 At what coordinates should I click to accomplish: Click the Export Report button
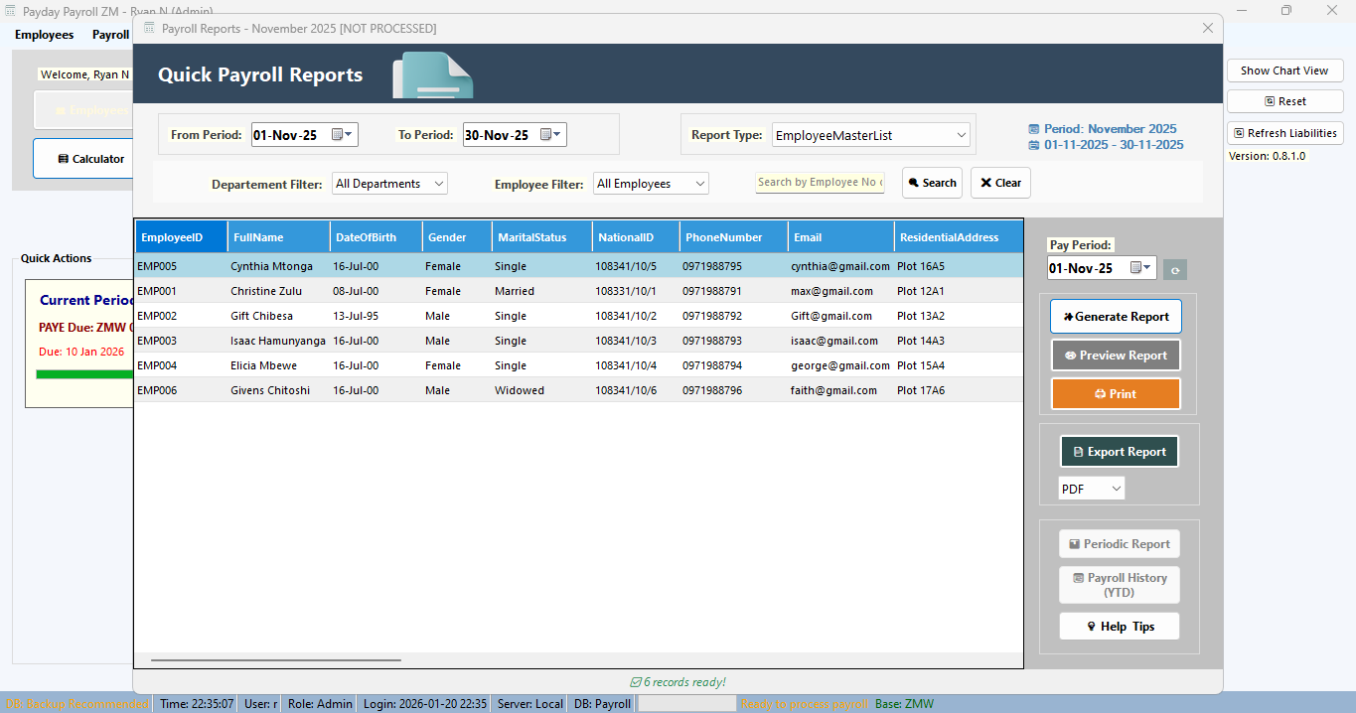pyautogui.click(x=1119, y=452)
